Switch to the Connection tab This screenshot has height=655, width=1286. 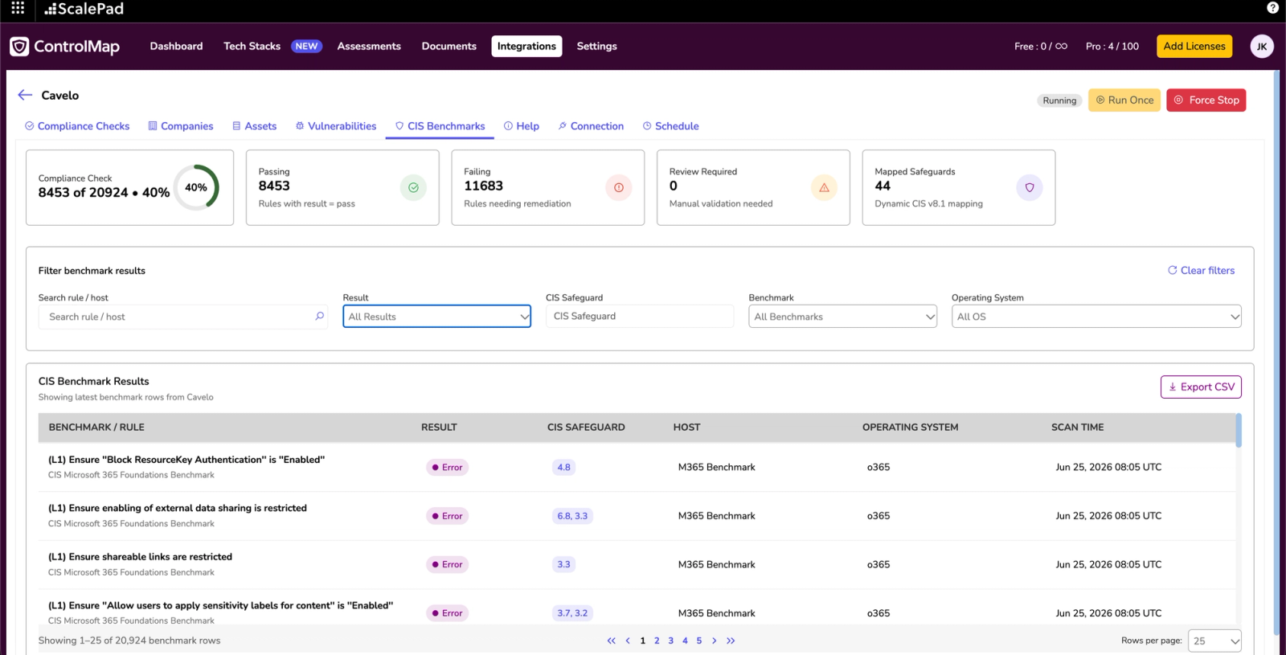[x=591, y=126]
